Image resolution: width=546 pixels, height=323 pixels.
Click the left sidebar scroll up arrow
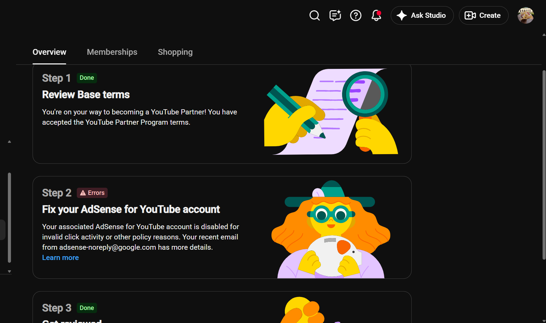[x=9, y=141]
